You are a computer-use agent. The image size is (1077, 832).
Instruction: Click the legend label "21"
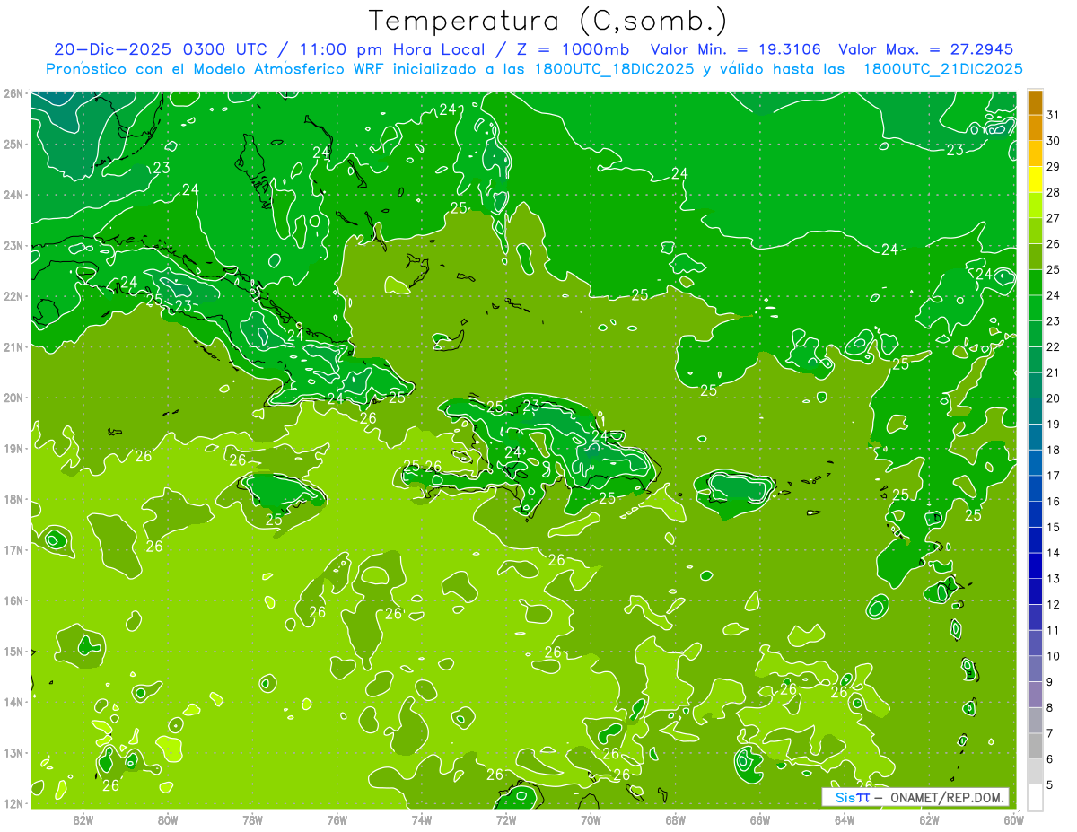1053,372
